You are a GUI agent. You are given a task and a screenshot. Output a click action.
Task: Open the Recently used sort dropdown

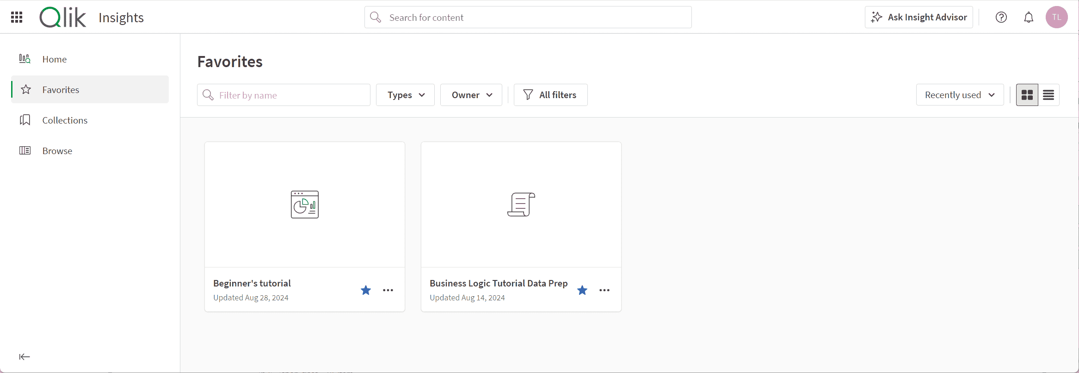959,95
